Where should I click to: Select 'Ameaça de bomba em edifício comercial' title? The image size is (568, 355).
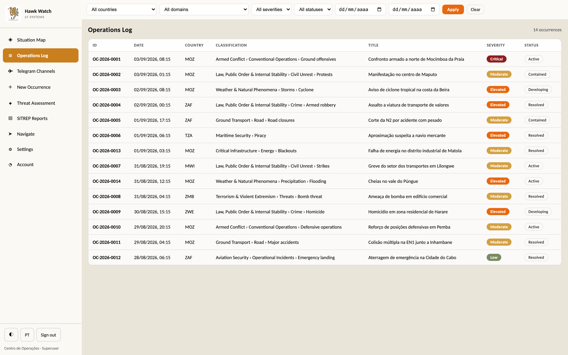pyautogui.click(x=408, y=197)
